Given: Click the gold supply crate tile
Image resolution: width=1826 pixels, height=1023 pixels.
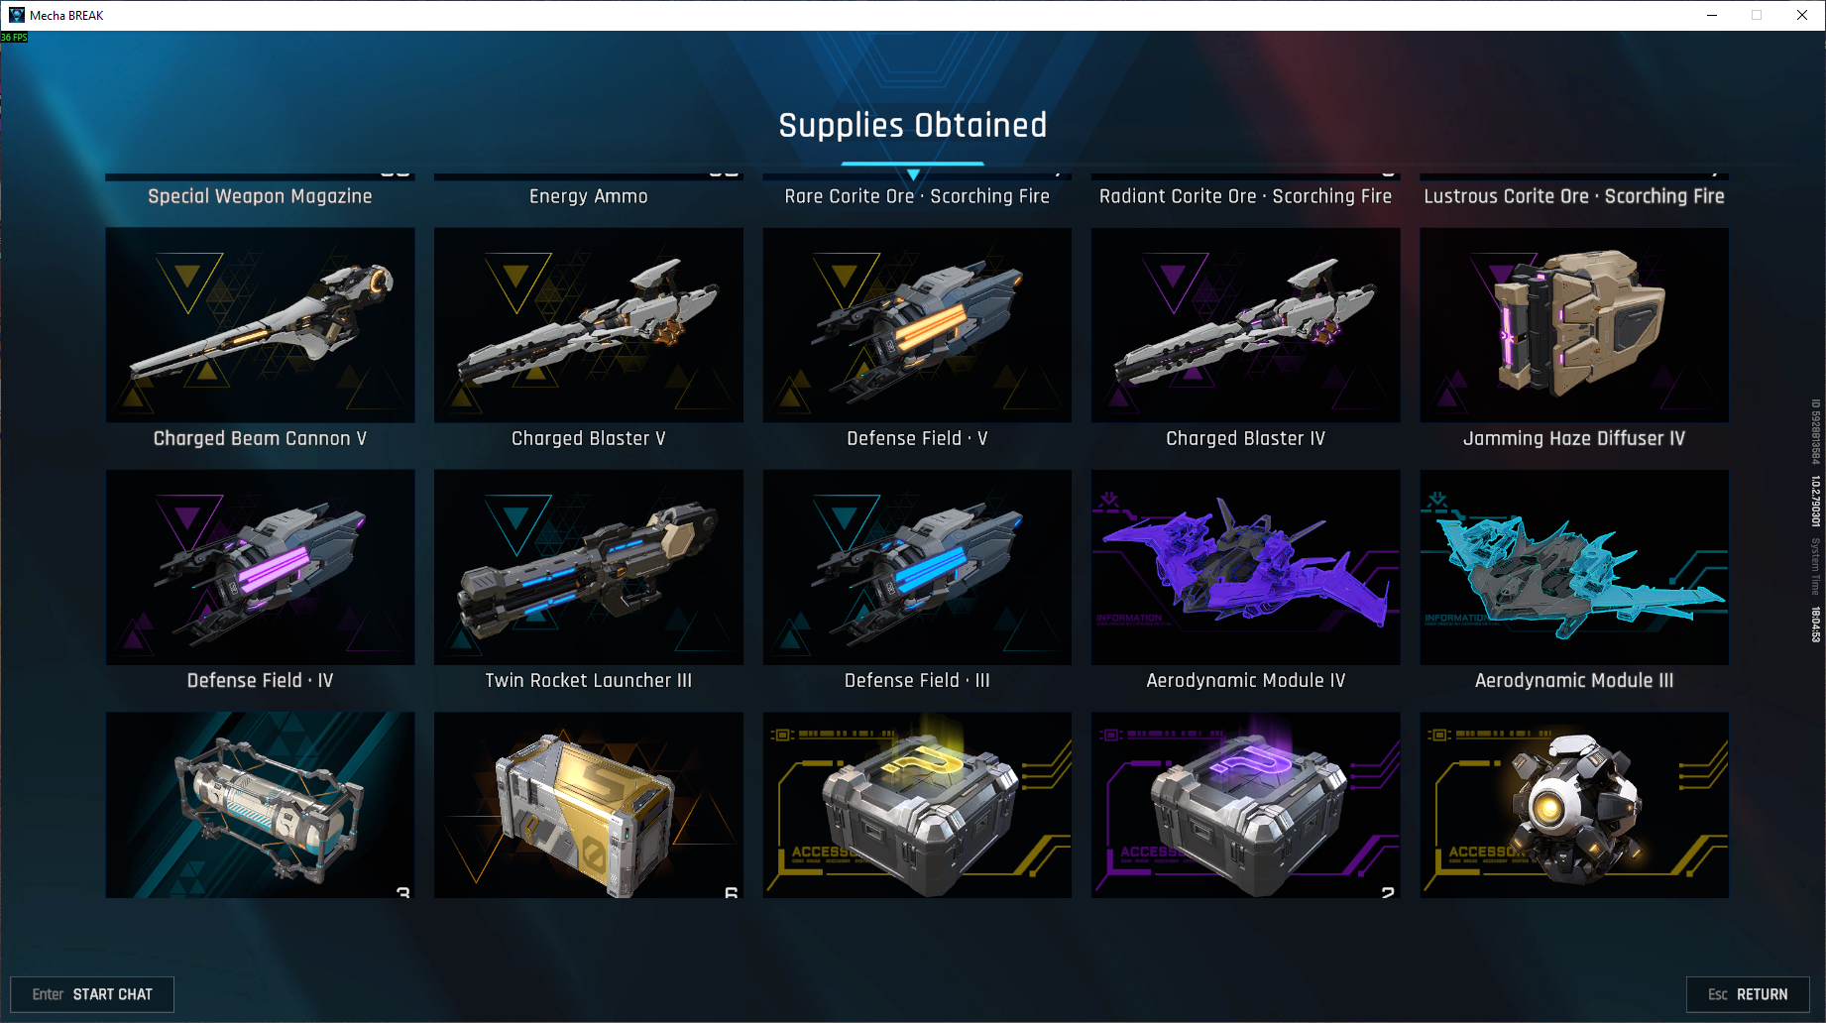Looking at the screenshot, I should coord(588,805).
